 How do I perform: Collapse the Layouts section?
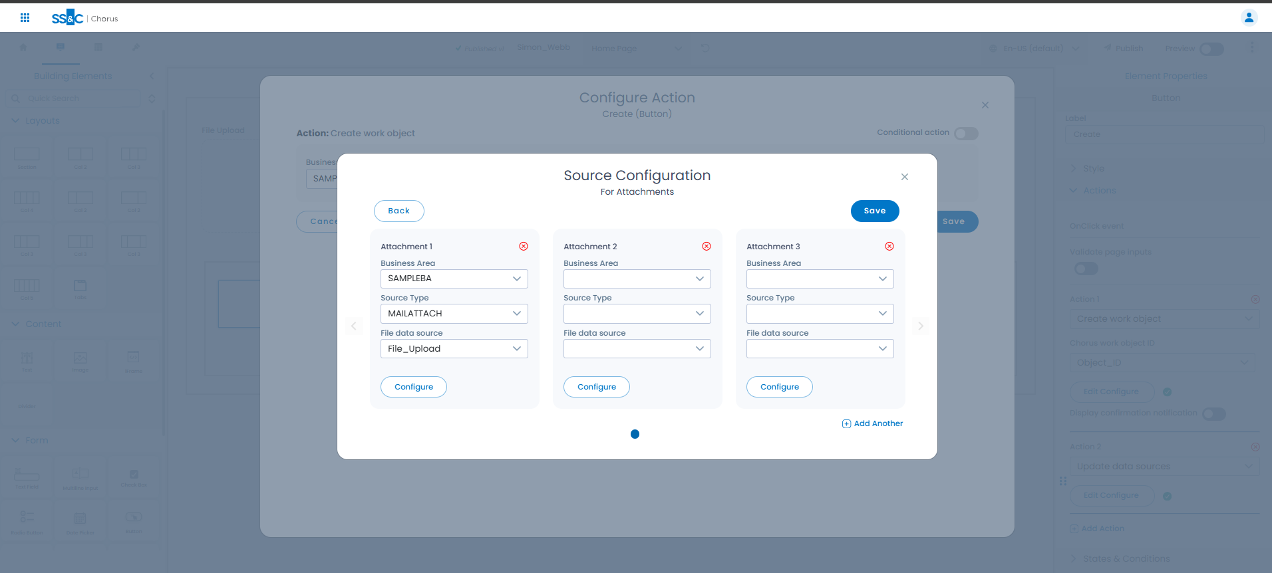36,120
